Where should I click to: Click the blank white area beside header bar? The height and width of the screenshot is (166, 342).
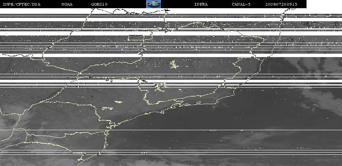[x=324, y=4]
